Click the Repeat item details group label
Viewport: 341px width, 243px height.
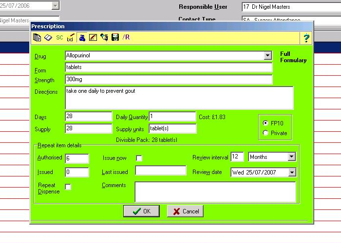59,145
